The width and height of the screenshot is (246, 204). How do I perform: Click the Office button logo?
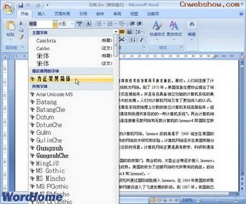pyautogui.click(x=9, y=9)
